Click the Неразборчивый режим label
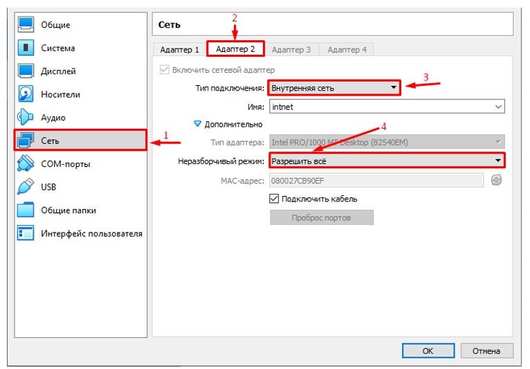This screenshot has width=530, height=369. click(x=221, y=161)
